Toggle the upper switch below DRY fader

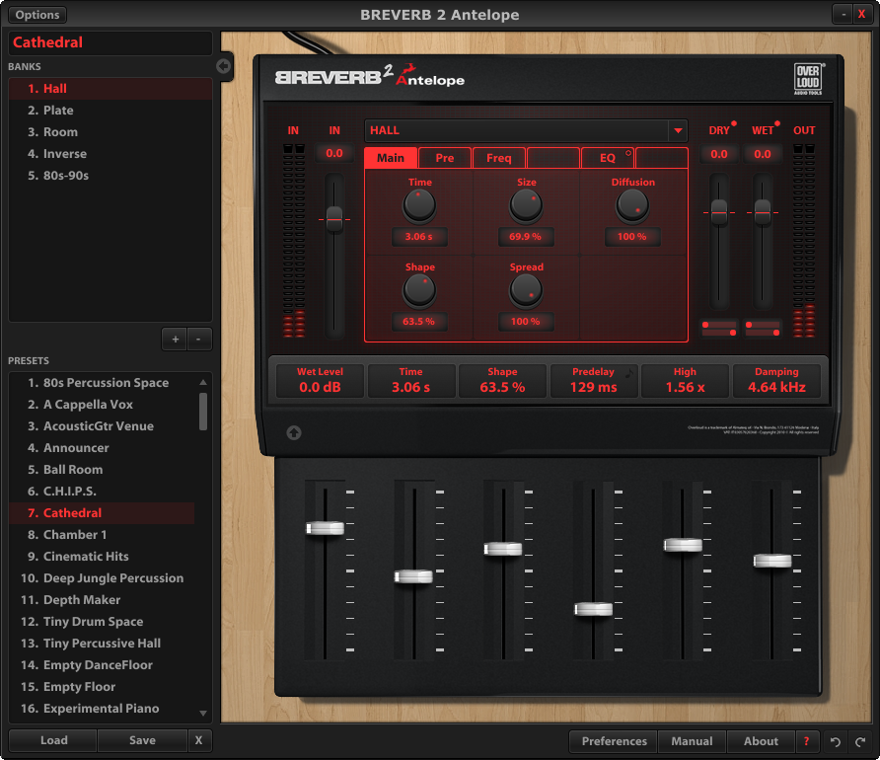click(719, 325)
